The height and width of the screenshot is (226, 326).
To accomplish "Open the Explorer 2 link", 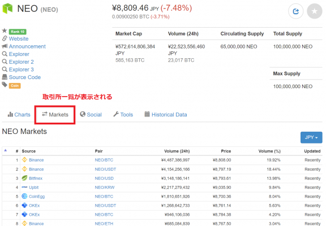I will click(21, 62).
